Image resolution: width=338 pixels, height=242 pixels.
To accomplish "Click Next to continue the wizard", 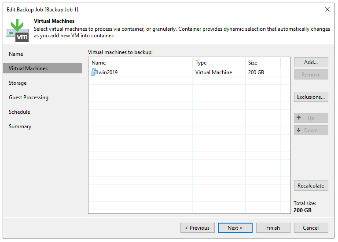I will pos(235,228).
